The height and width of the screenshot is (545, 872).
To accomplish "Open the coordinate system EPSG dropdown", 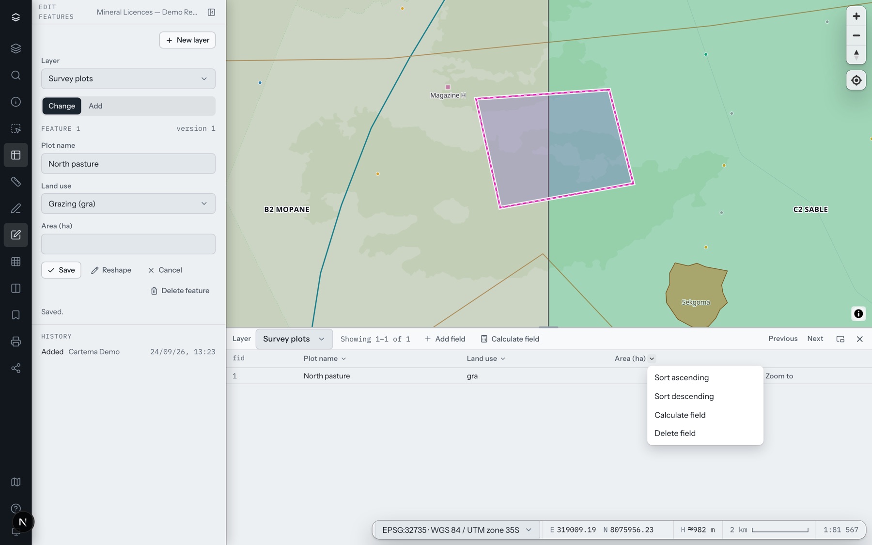I will (x=456, y=530).
